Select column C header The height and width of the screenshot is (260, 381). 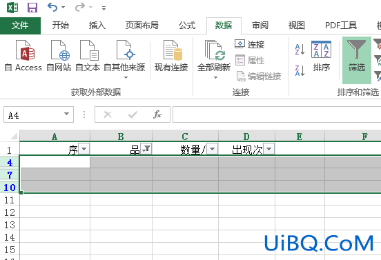[185, 136]
